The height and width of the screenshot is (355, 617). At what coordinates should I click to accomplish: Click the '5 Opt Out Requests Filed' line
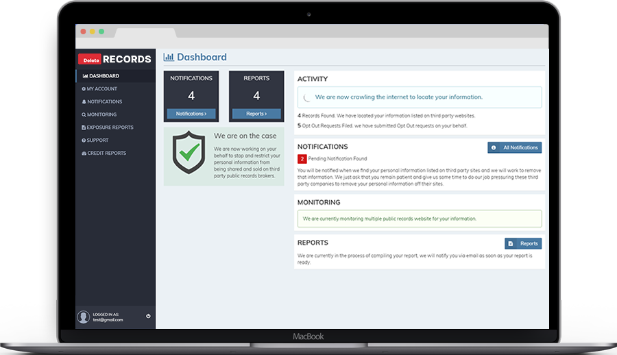[x=383, y=126]
